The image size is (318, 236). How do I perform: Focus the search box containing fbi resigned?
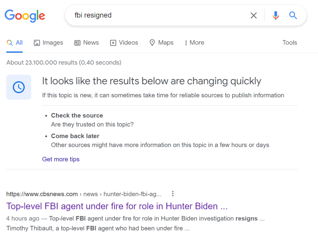pyautogui.click(x=158, y=16)
